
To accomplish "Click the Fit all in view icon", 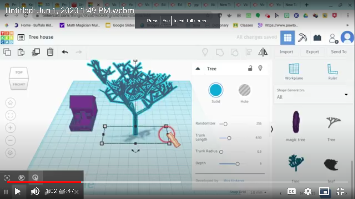I will click(10, 115).
